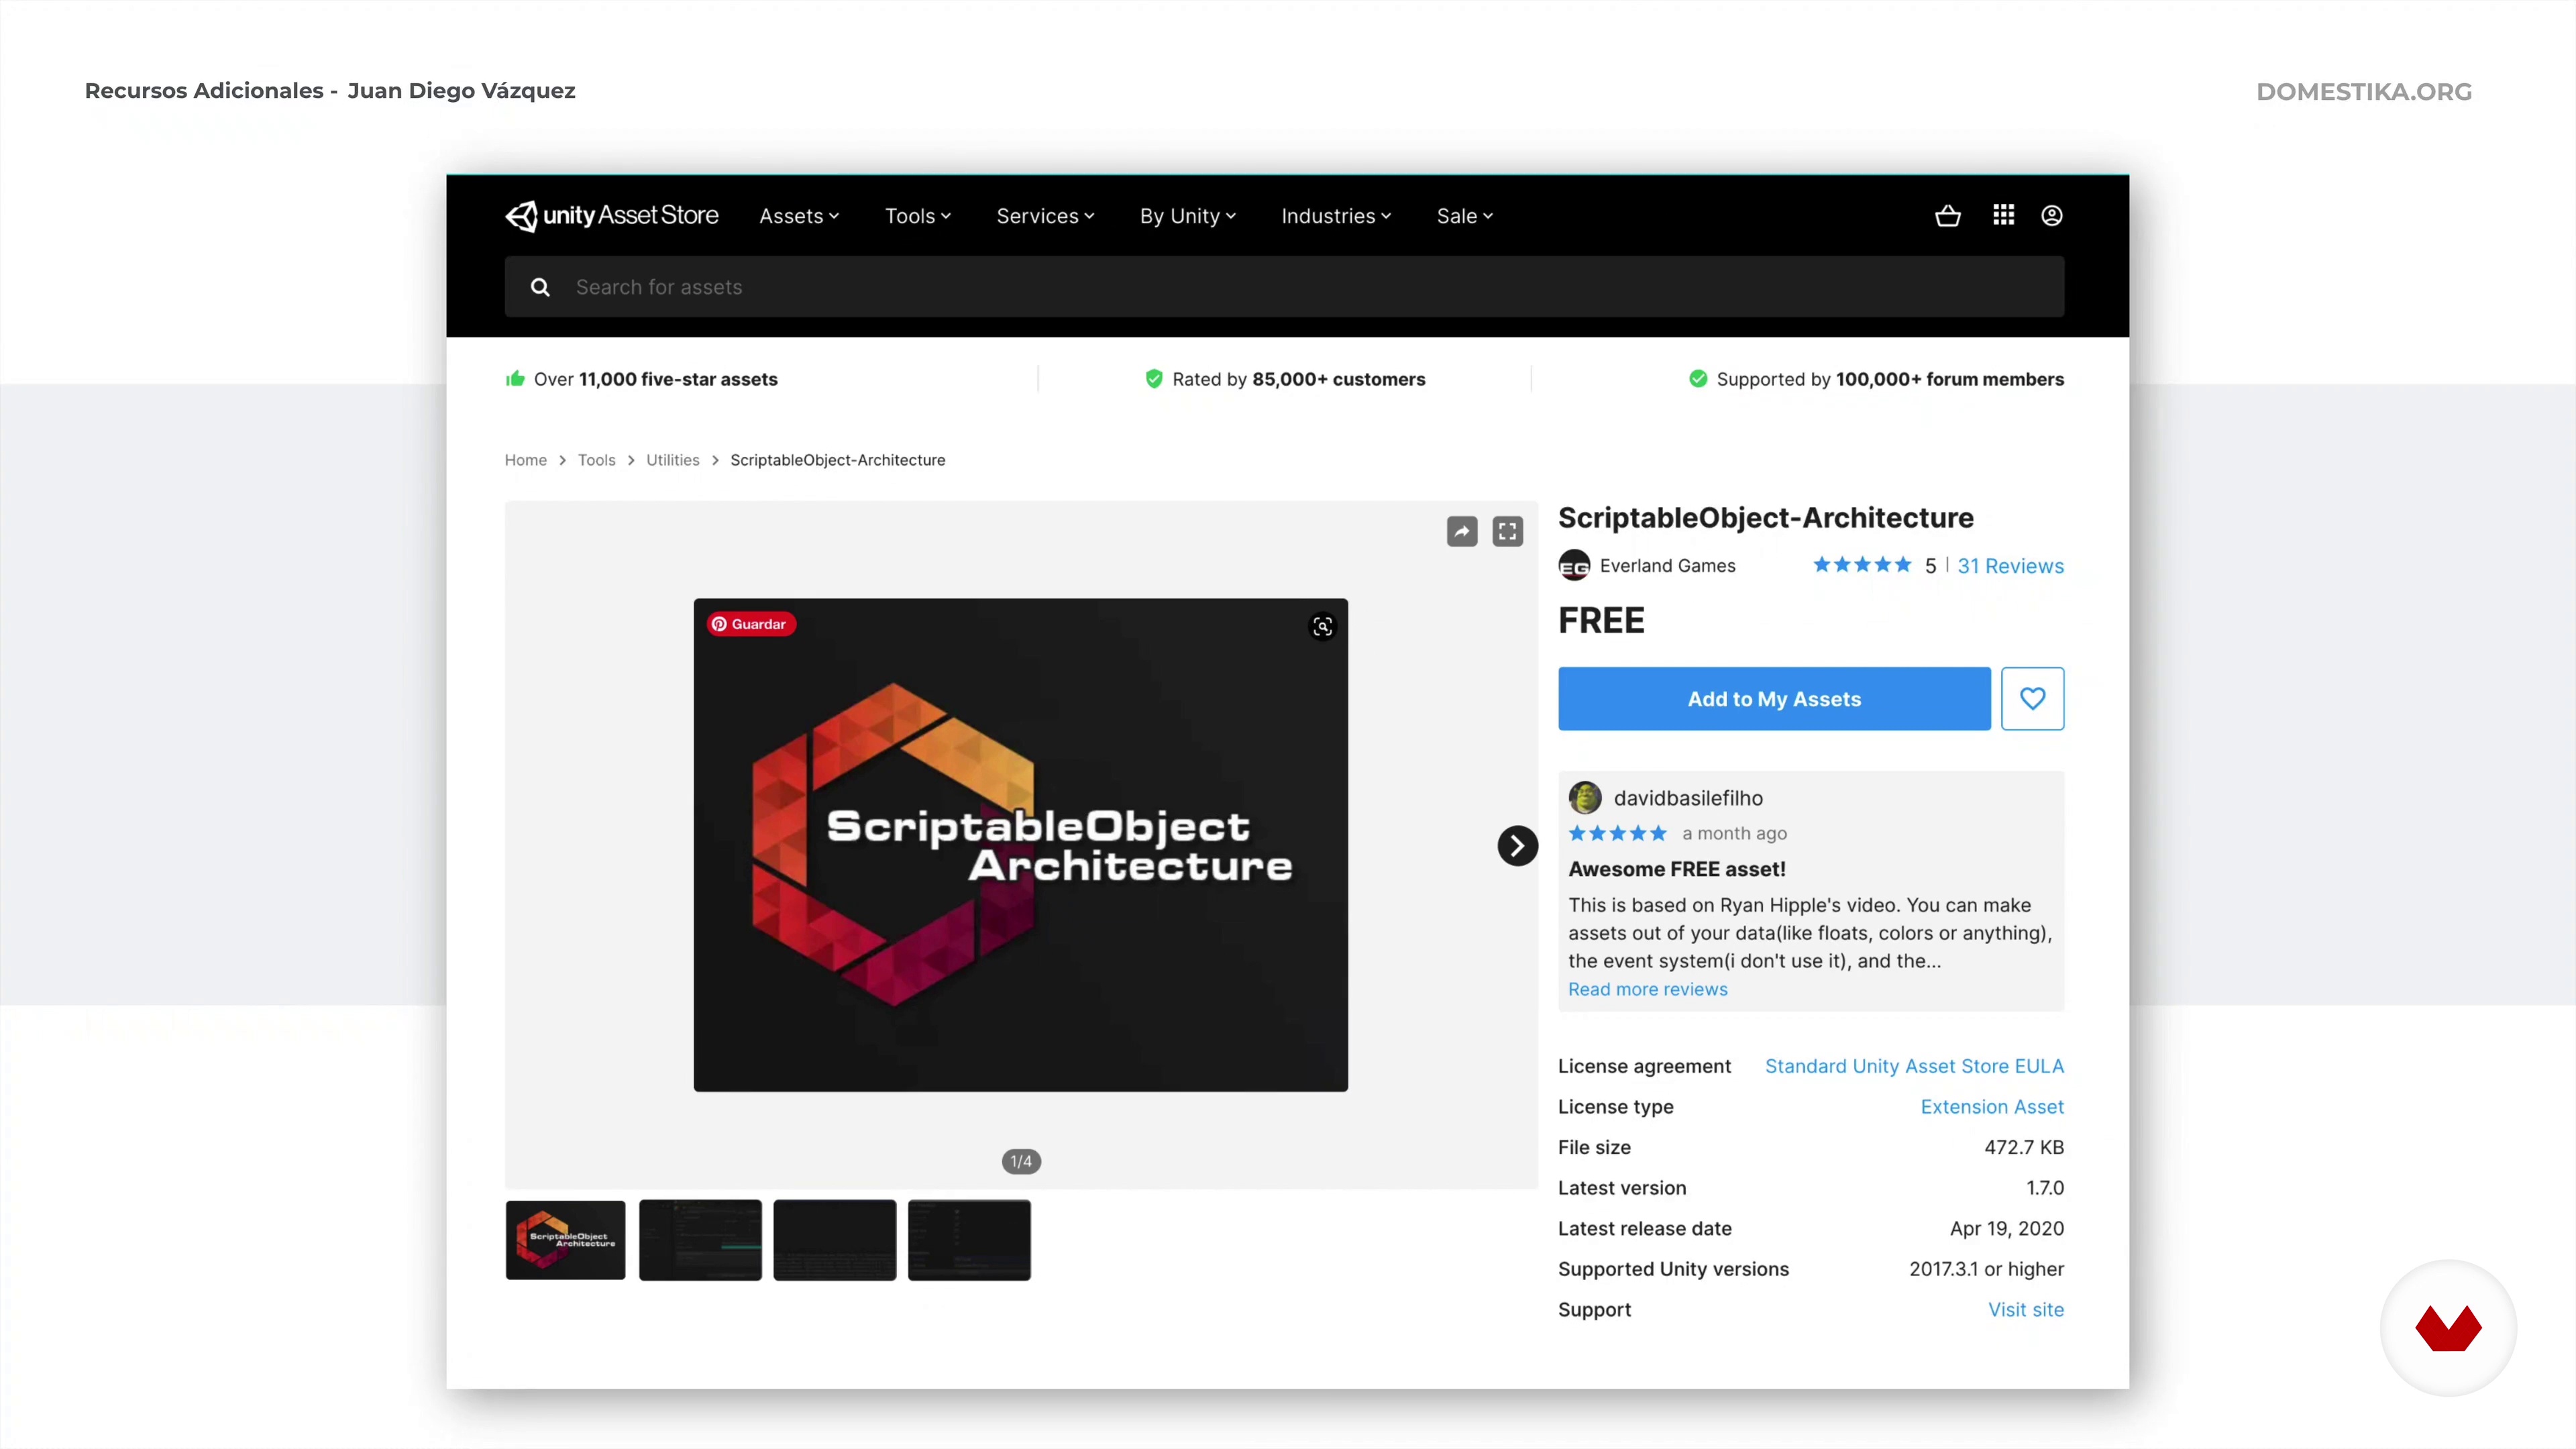Click the davidbasilefilho reviewer name
This screenshot has height=1449, width=2576.
[x=1688, y=798]
